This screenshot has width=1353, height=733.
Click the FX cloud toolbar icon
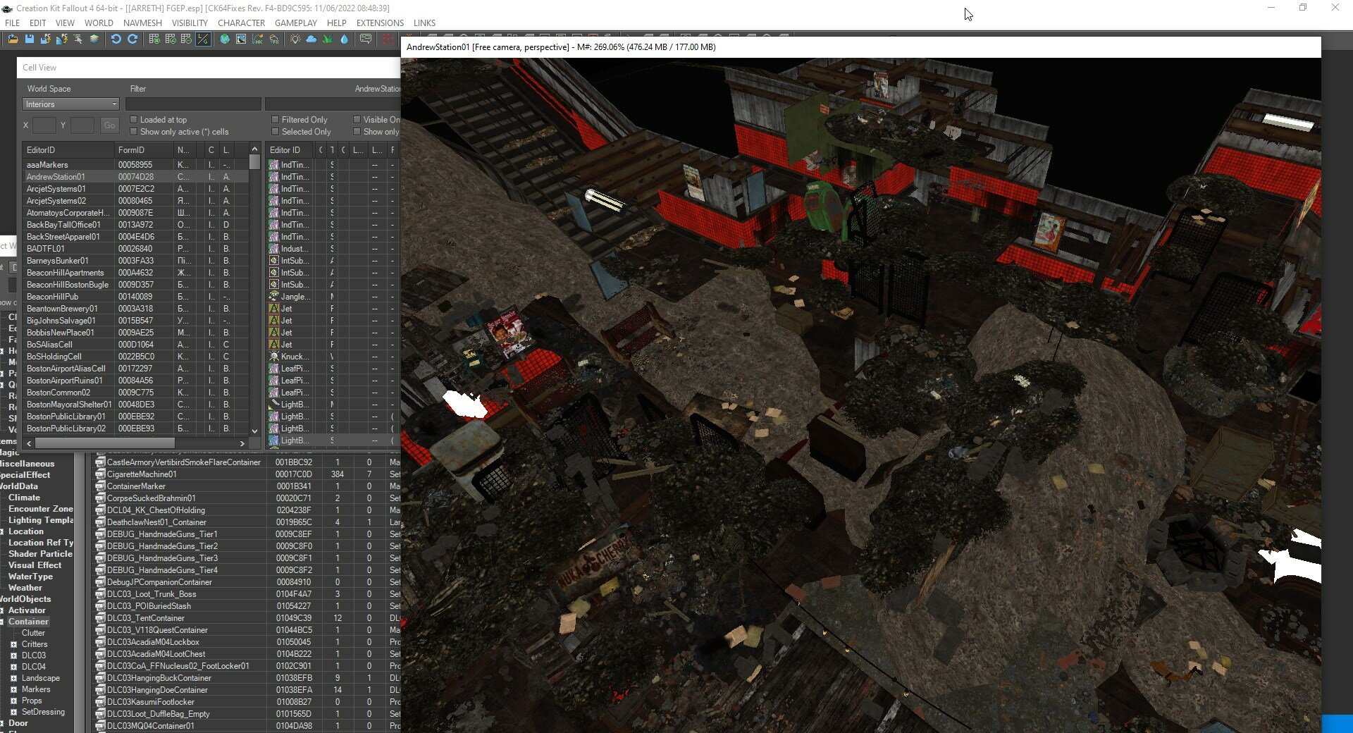coord(273,39)
